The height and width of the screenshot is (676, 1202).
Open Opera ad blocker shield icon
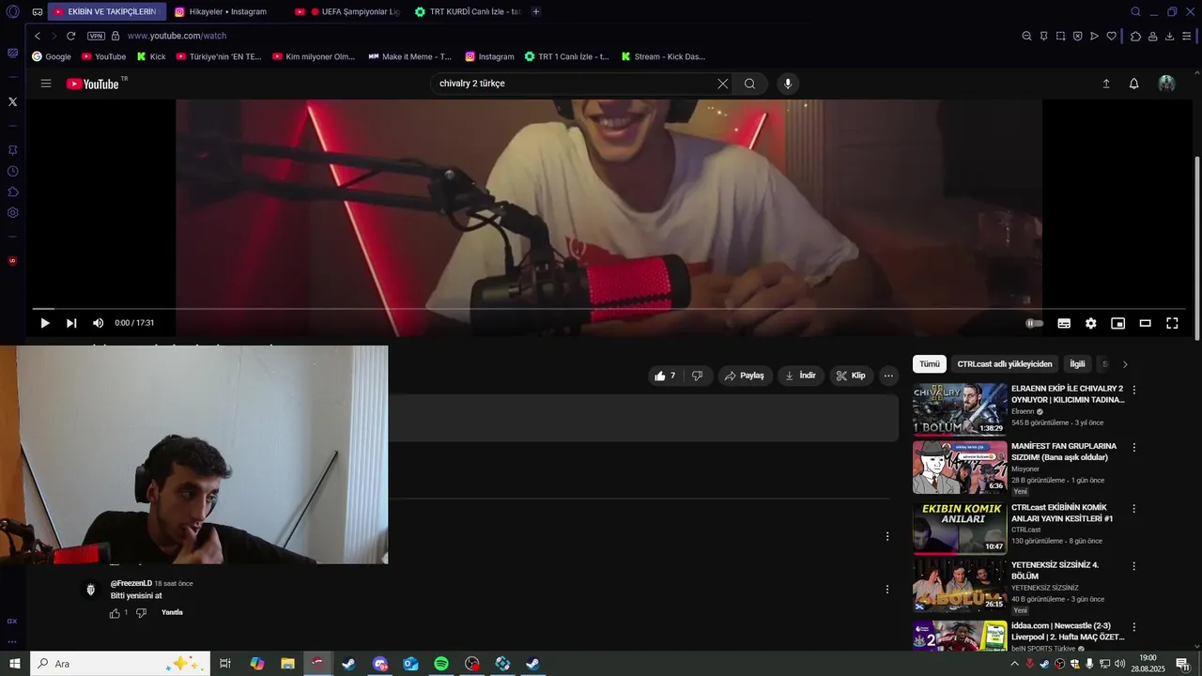(1077, 36)
